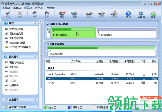Choose 删除分区 in sidebar
Screen dimensions: 162x112
point(12,76)
